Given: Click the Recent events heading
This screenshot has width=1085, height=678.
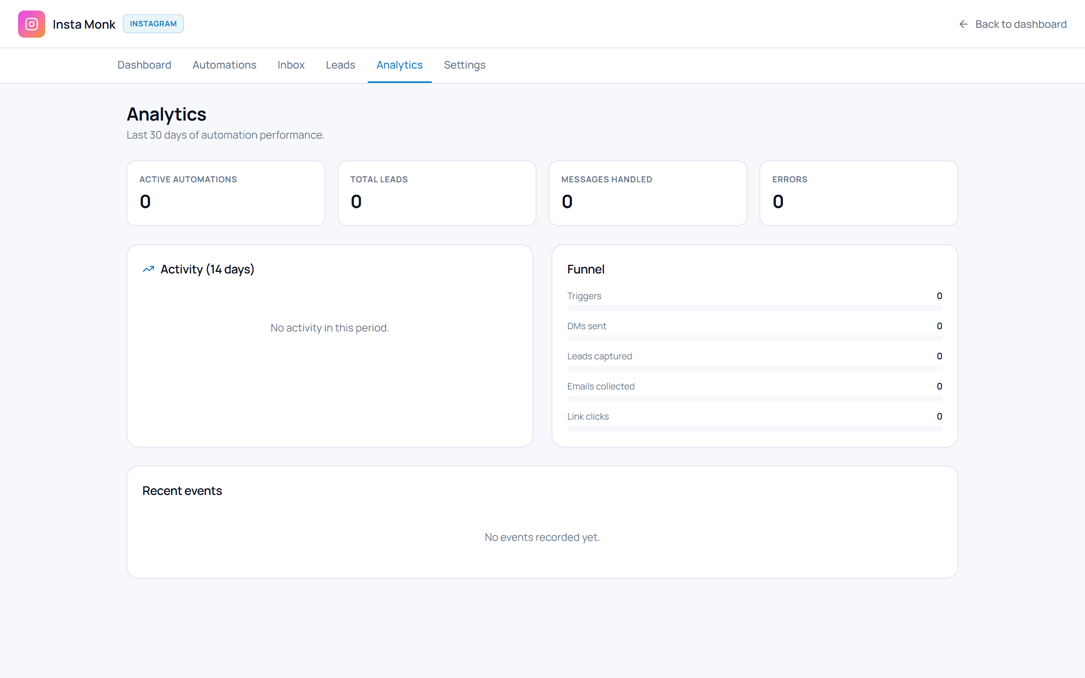Looking at the screenshot, I should click(182, 490).
